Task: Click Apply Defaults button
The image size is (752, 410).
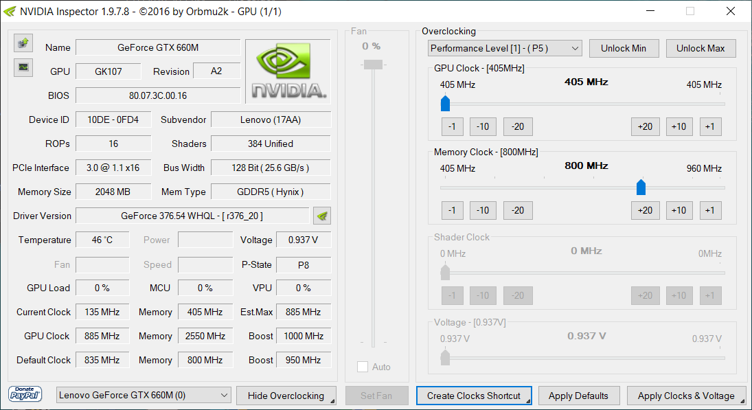Action: pyautogui.click(x=578, y=396)
